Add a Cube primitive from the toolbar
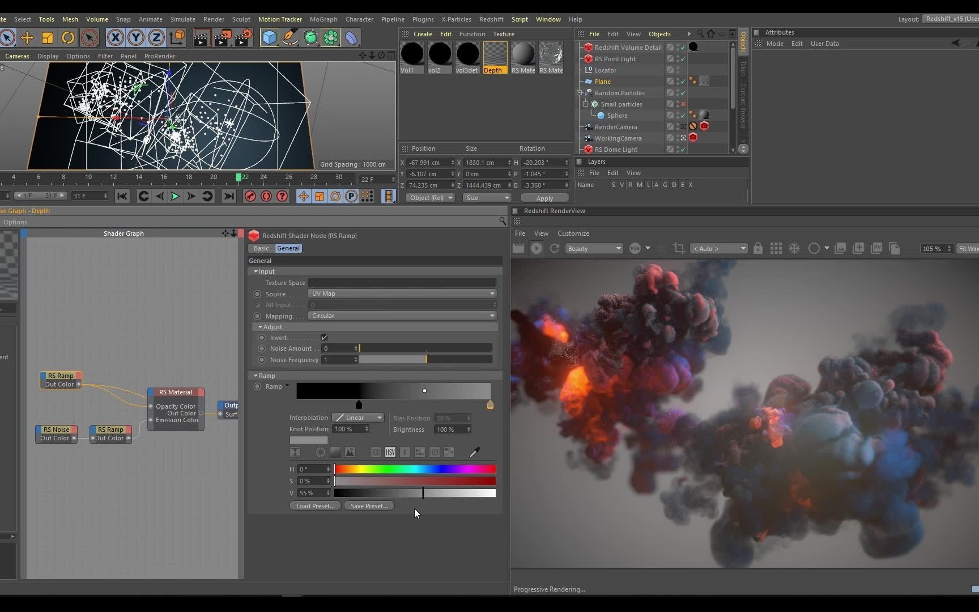Screen dimensions: 979x612 pos(269,37)
